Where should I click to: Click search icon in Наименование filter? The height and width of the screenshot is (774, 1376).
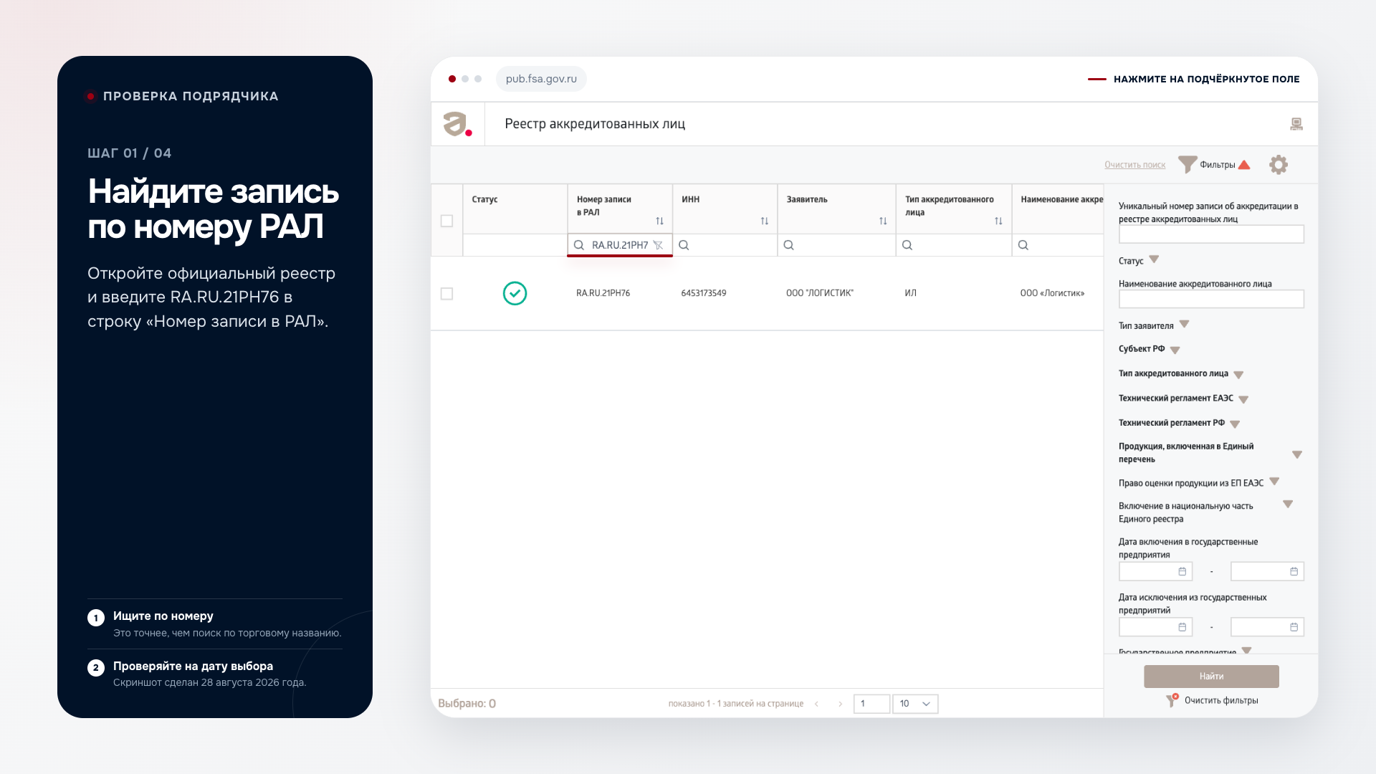1023,245
